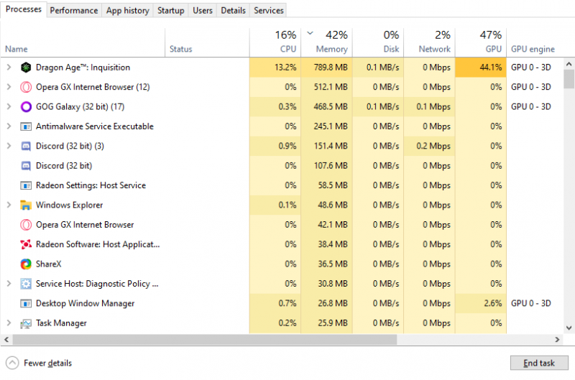This screenshot has width=575, height=380.
Task: Click the Radeon Software Host Application icon
Action: coord(26,244)
